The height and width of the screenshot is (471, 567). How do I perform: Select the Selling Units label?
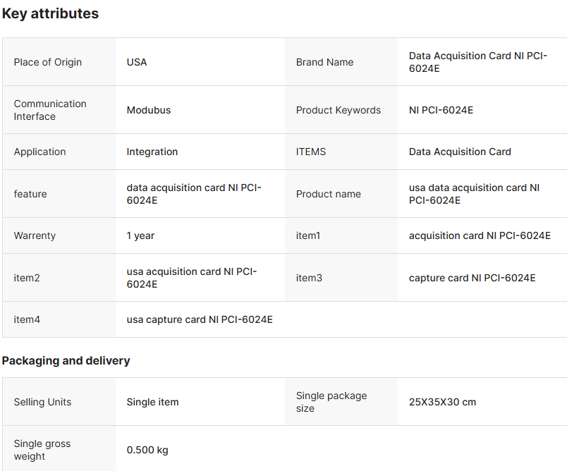[x=42, y=402]
